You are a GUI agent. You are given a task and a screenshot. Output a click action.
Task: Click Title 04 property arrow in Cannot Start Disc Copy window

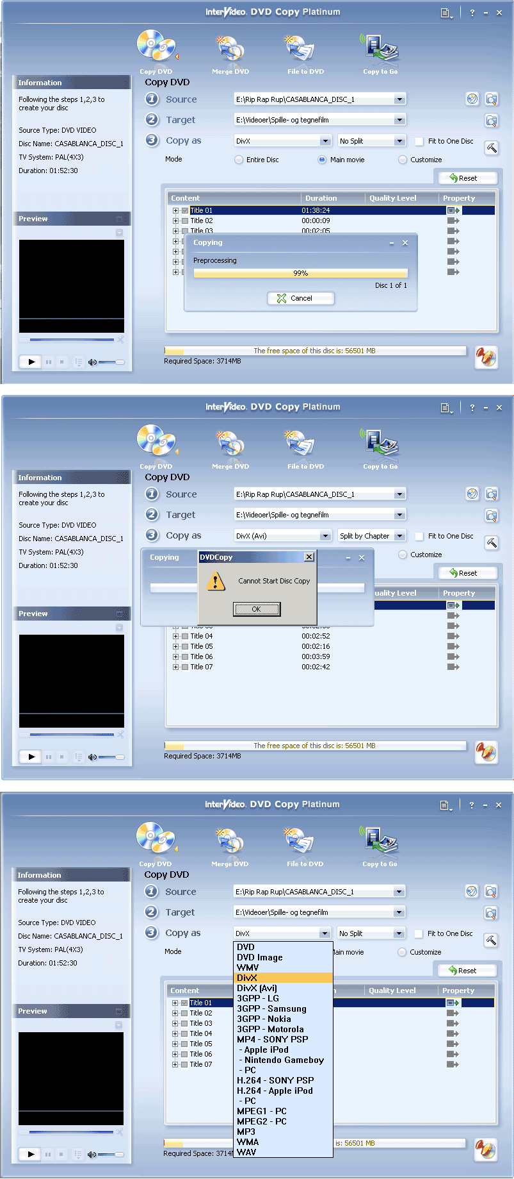pyautogui.click(x=453, y=636)
